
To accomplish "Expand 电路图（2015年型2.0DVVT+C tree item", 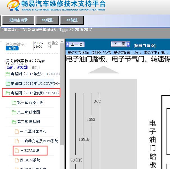I will 35,74.
